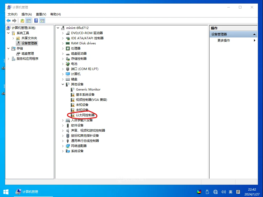Expand the 软件设备 category

[63, 125]
